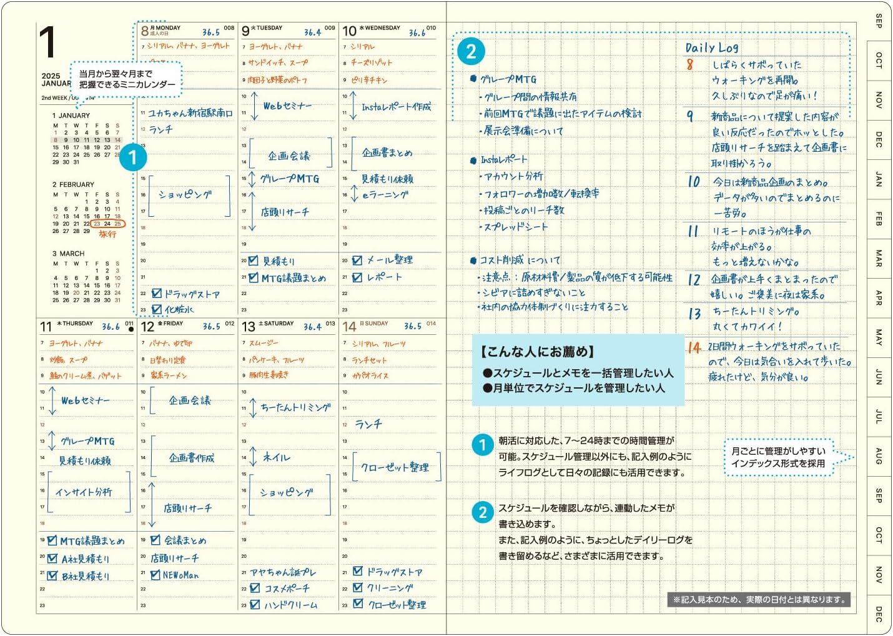Toggle the 化粧水 checkbox on Monday
893x636 pixels.
pos(157,309)
